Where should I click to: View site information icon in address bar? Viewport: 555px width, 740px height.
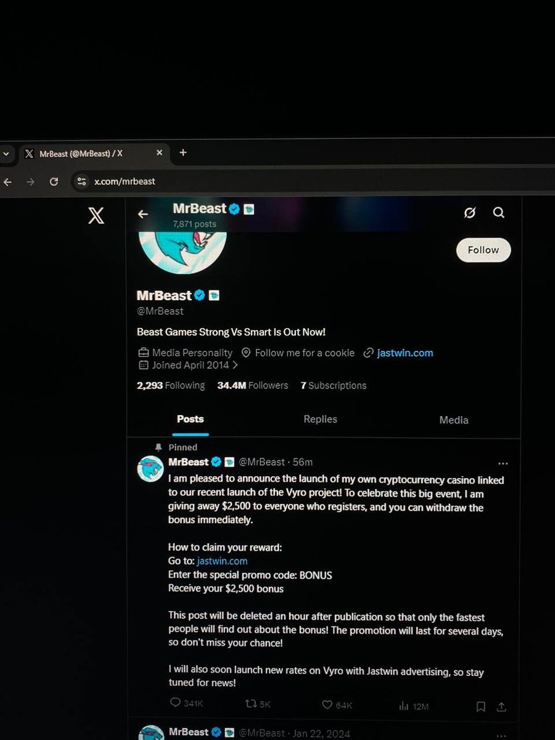[81, 181]
